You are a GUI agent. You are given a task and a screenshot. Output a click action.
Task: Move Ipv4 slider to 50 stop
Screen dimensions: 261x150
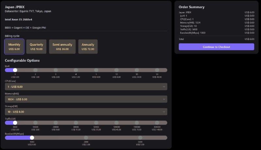(x=157, y=70)
